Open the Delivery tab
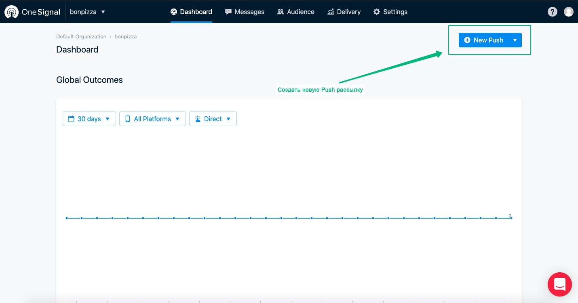The image size is (578, 303). tap(344, 12)
